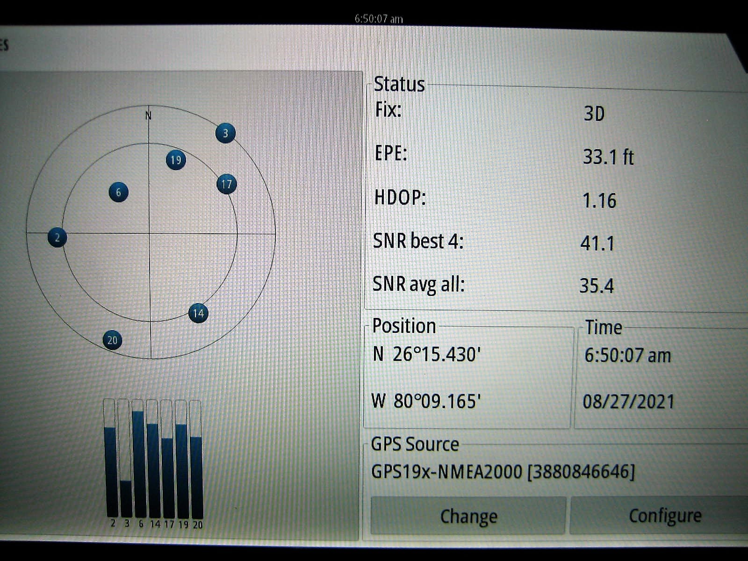The height and width of the screenshot is (561, 748).
Task: Tap time 6:50:07 am in Time panel
Action: [x=627, y=355]
